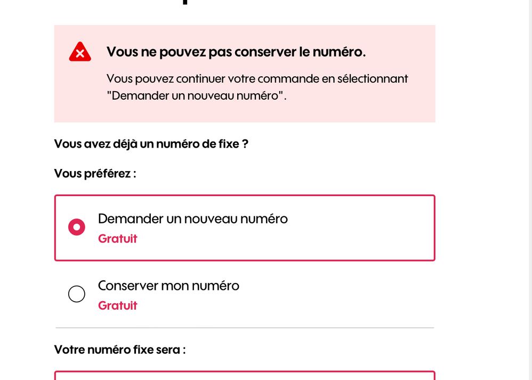Click the "Votre numéro fixe sera :" label

click(x=120, y=350)
